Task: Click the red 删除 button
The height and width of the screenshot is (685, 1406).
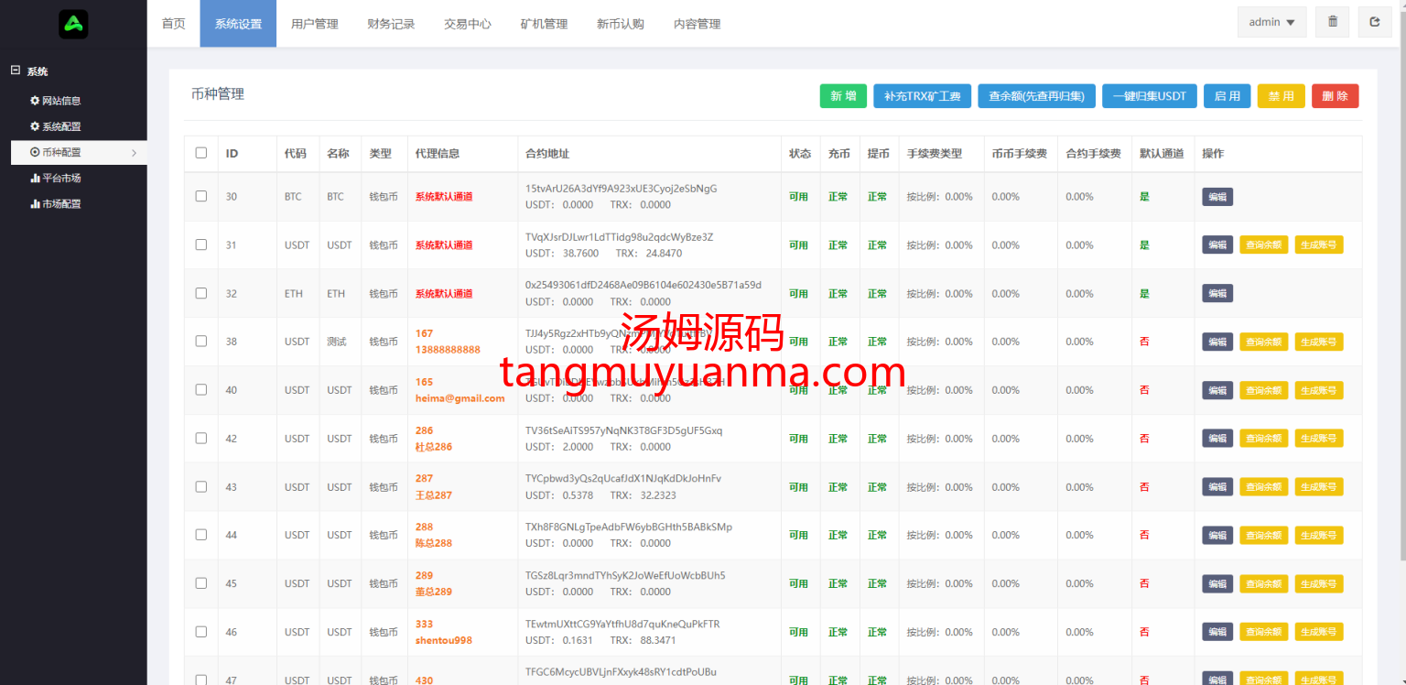Action: coord(1335,96)
